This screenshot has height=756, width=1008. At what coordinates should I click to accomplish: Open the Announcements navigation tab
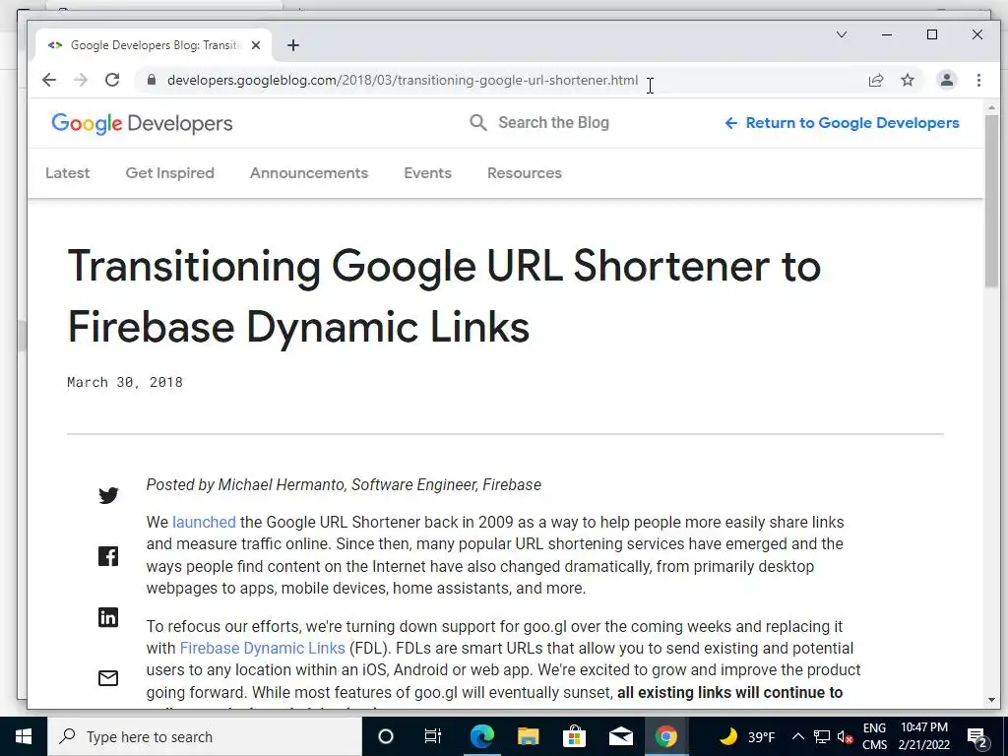tap(308, 173)
